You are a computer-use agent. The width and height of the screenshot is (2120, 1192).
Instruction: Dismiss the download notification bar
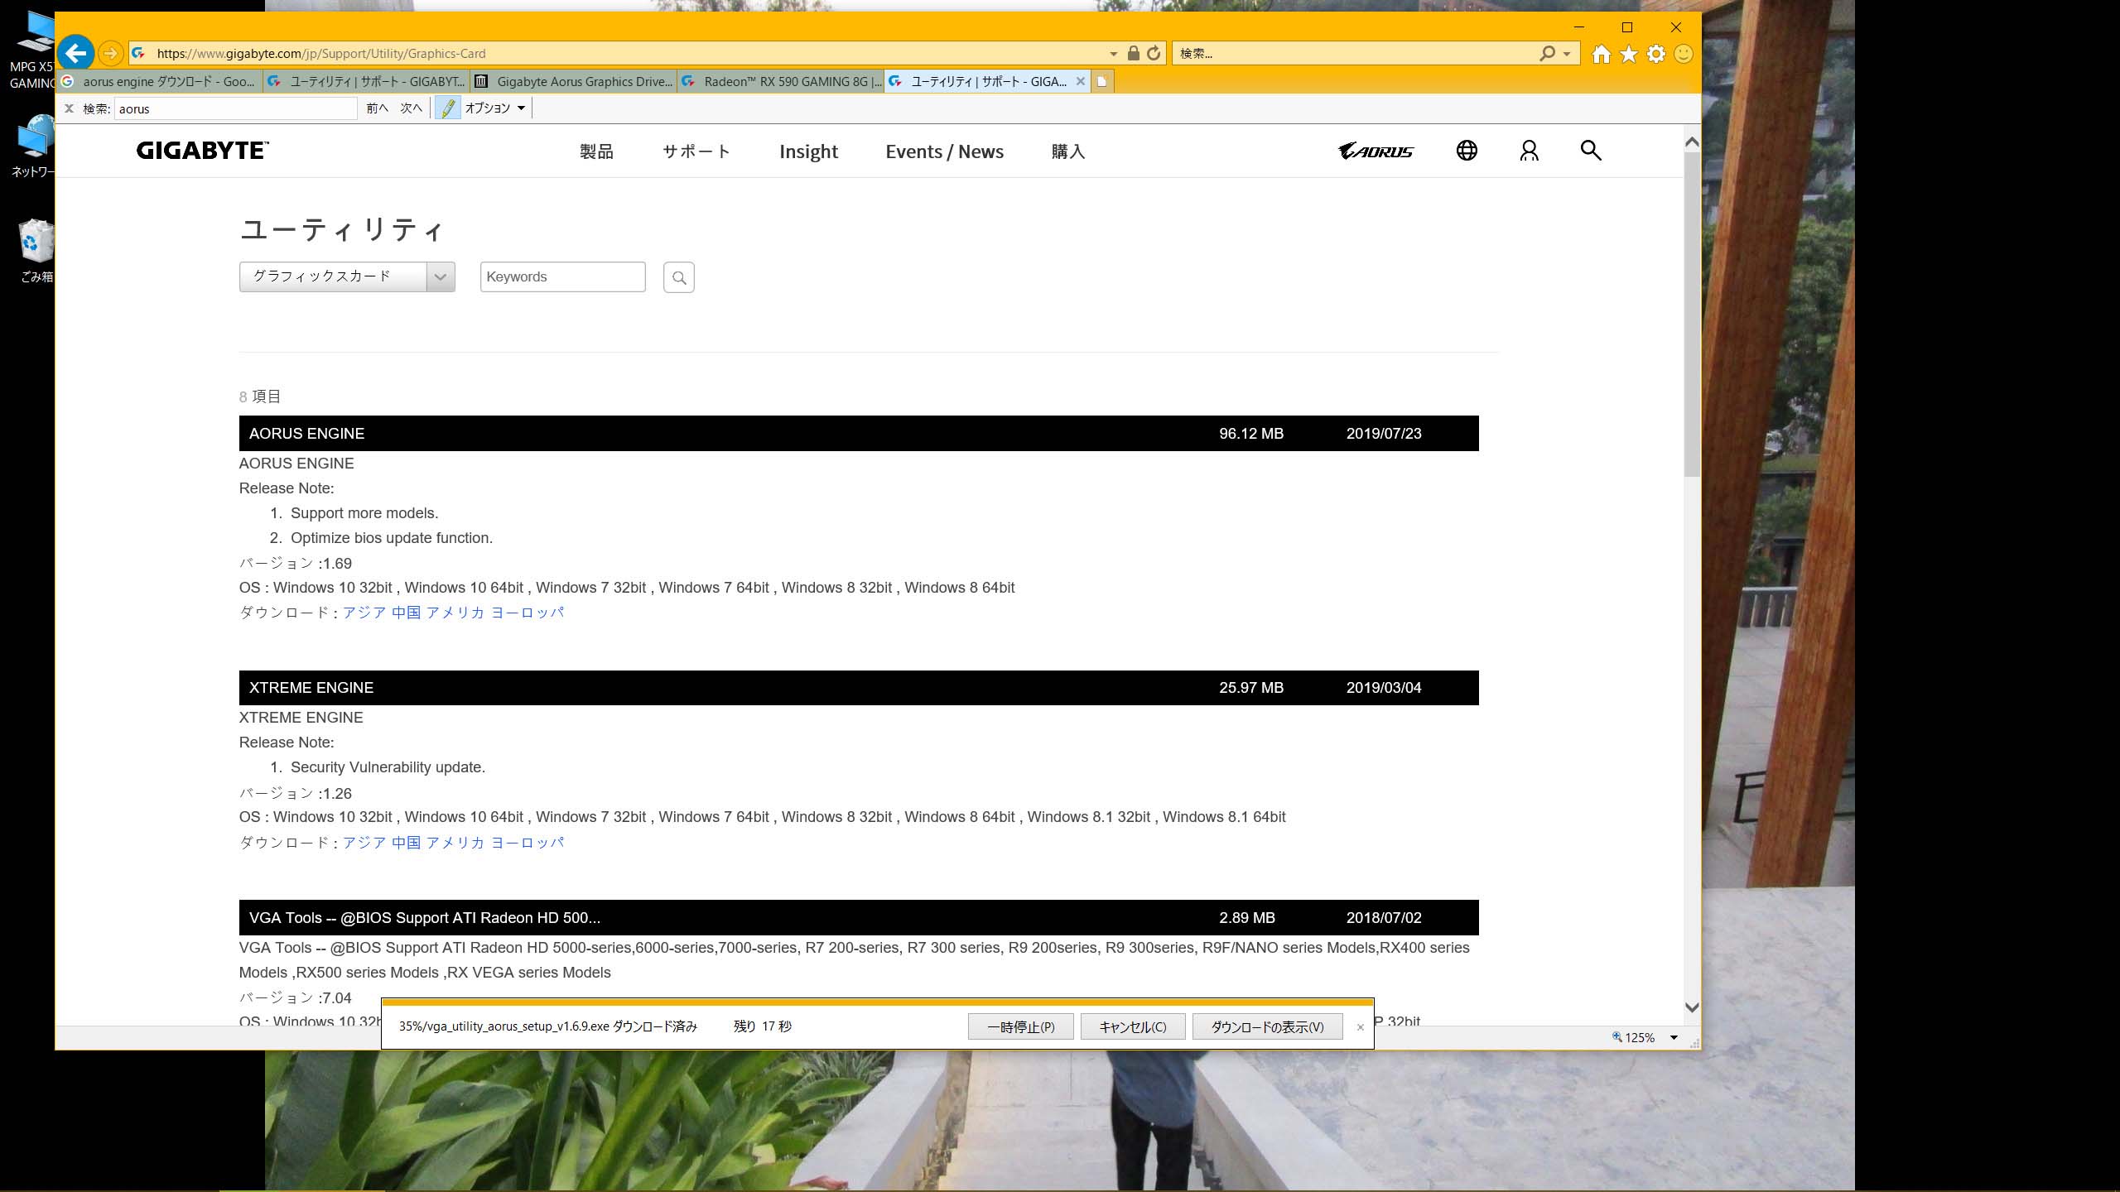[1360, 1027]
